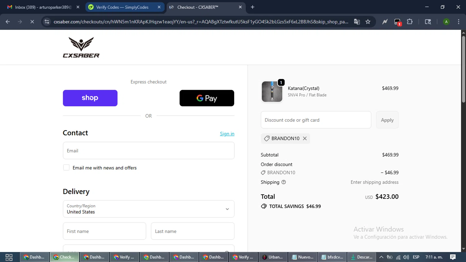
Task: Open the Windows notification center
Action: [453, 257]
